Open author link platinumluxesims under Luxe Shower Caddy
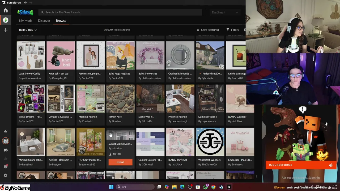 click(32, 78)
